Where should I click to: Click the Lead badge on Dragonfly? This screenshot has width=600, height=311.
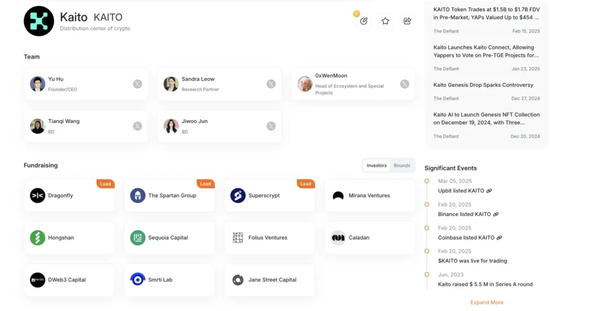(x=105, y=184)
